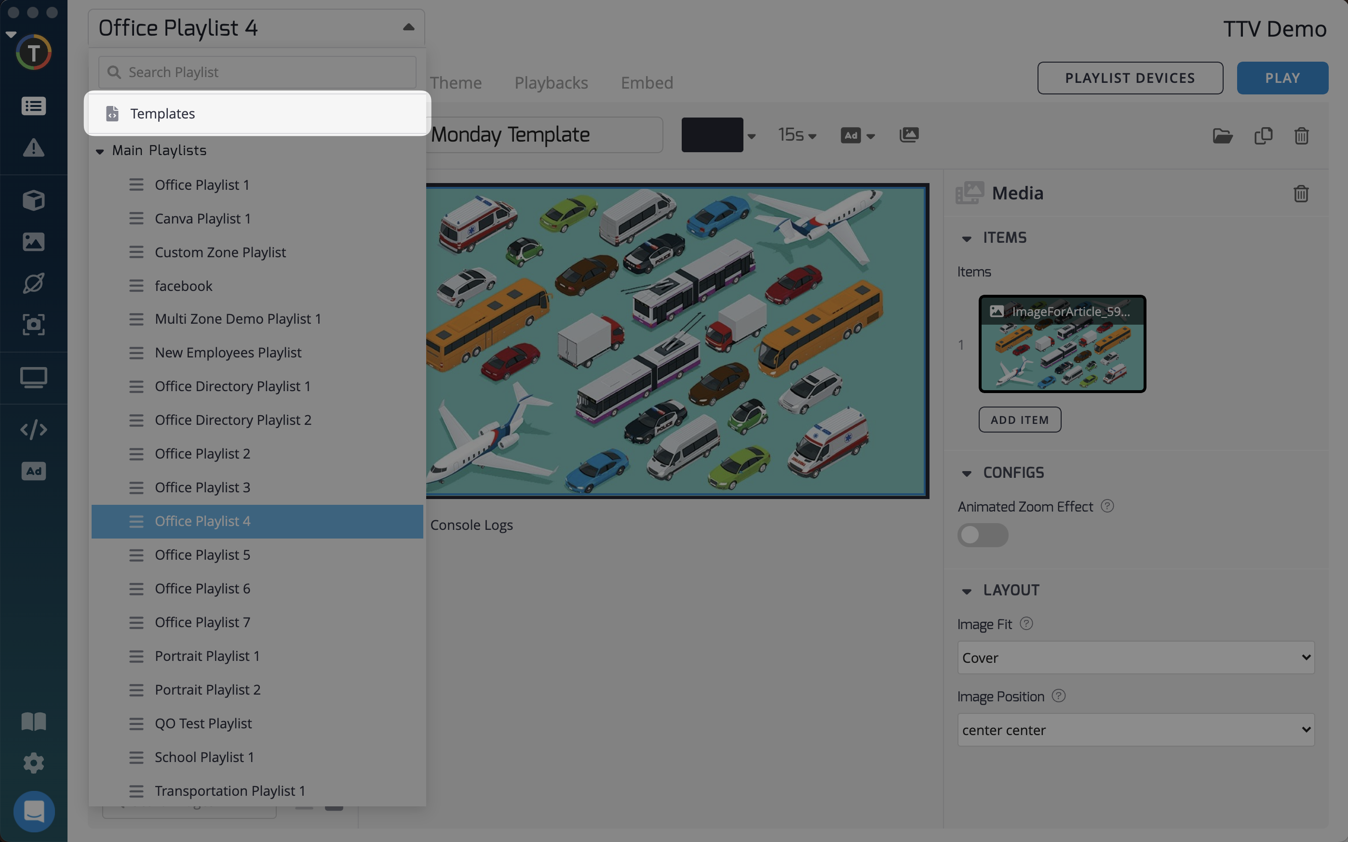Viewport: 1348px width, 842px height.
Task: Collapse the Main Playlists tree group
Action: pos(100,151)
